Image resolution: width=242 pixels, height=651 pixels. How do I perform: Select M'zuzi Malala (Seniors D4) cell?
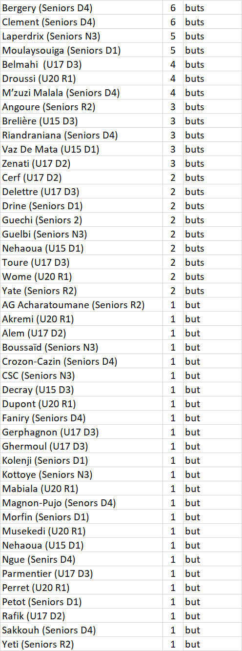tap(81, 93)
